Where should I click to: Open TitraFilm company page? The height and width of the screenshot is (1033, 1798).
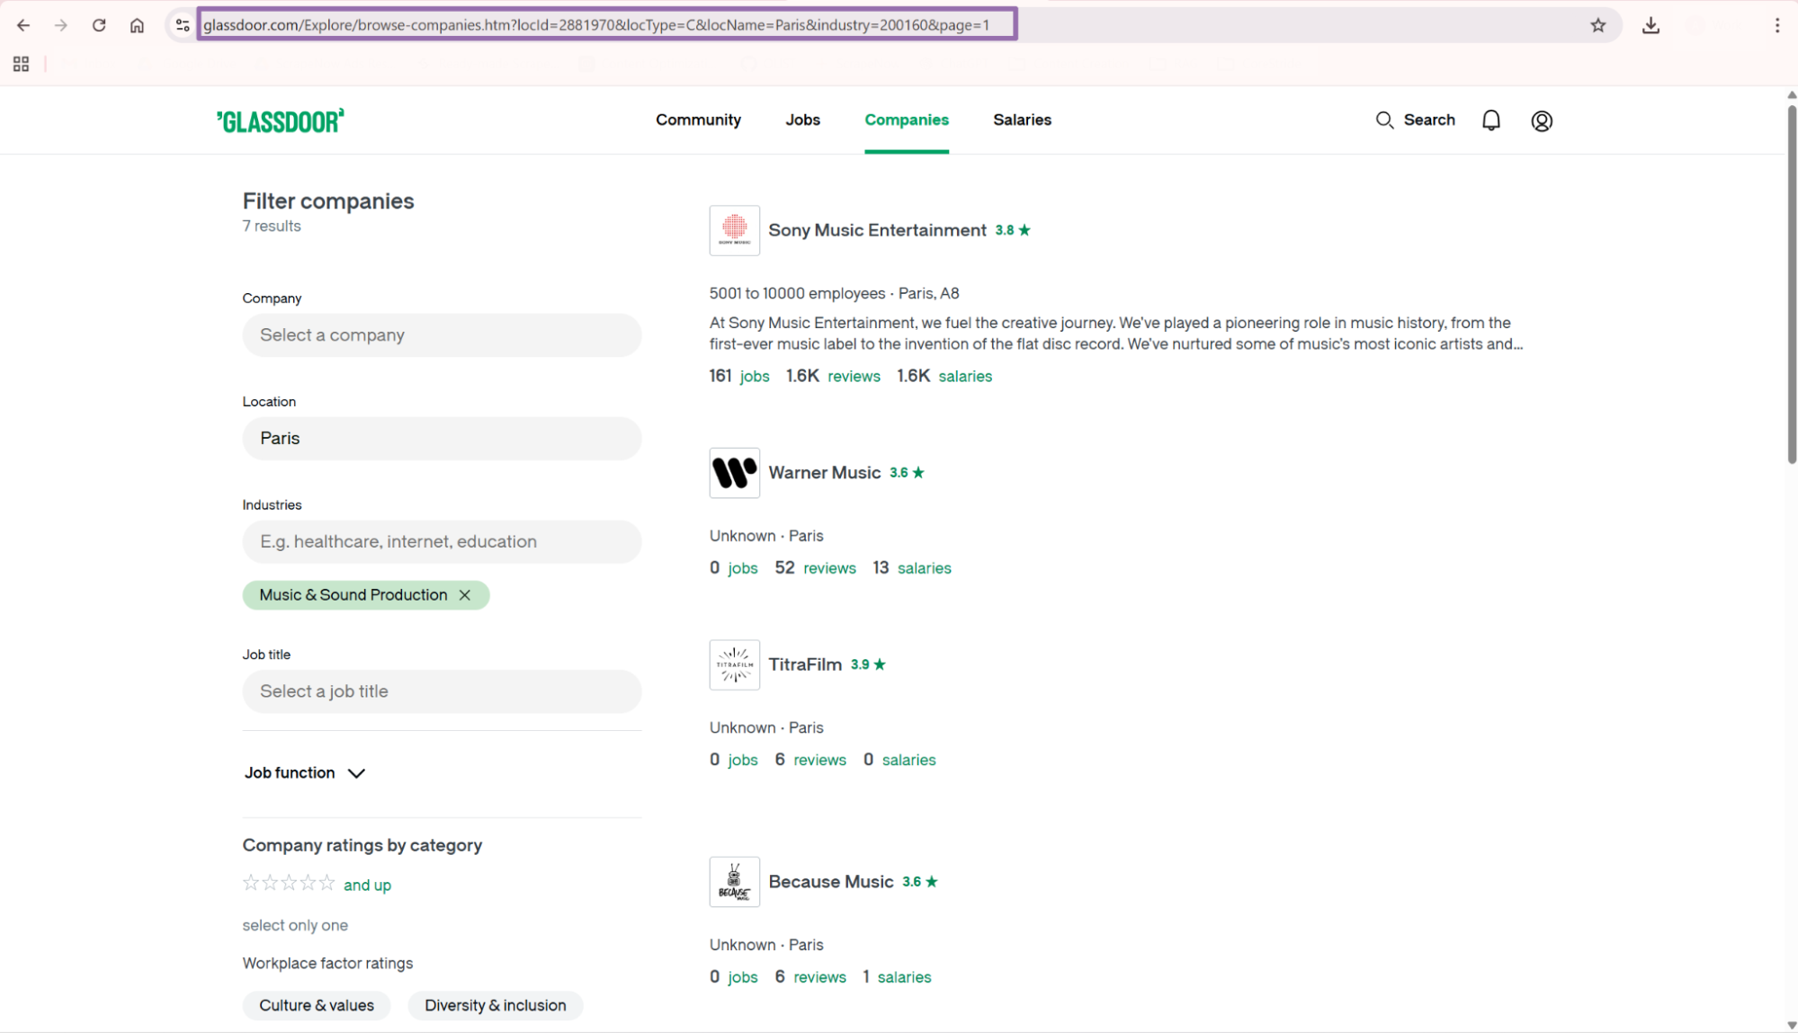pyautogui.click(x=805, y=664)
